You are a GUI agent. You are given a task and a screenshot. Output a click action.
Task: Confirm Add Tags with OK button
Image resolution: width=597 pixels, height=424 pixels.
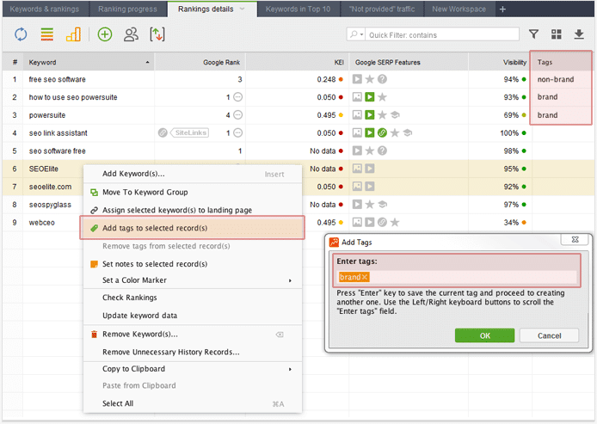[484, 335]
